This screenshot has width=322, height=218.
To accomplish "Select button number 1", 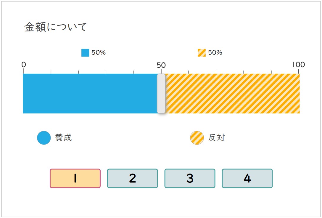I will [75, 178].
